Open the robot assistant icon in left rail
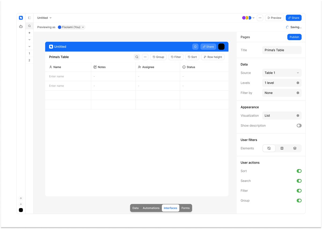Screen dimensions: 322x229 tap(21, 26)
